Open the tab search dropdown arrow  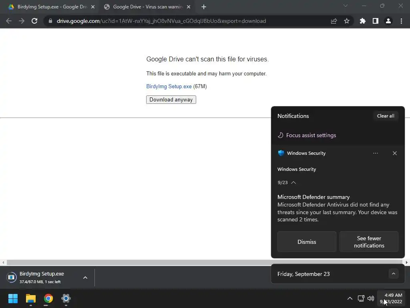tap(346, 6)
